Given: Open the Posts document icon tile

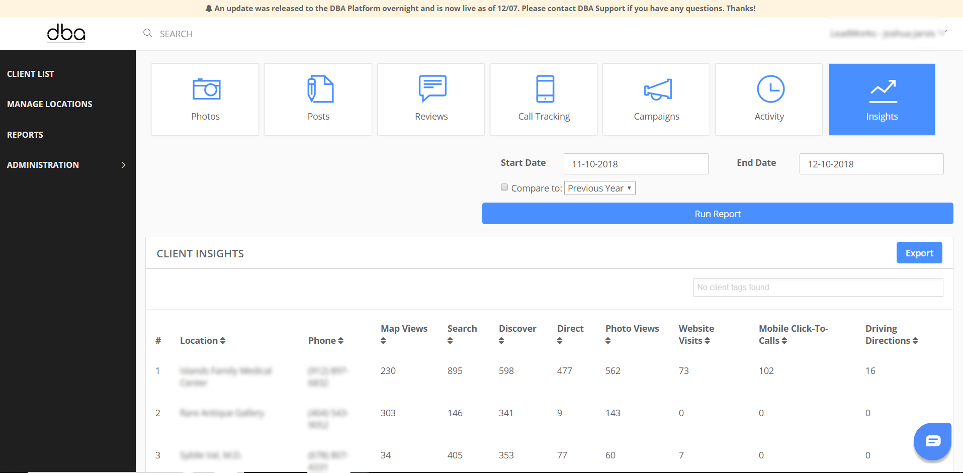Looking at the screenshot, I should [x=318, y=99].
